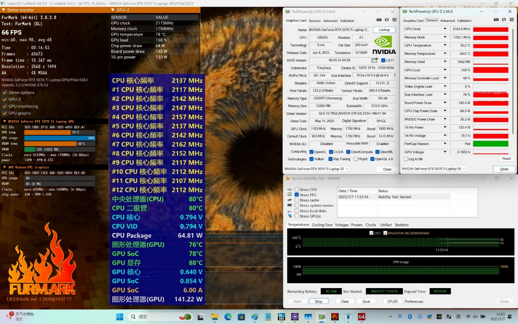Switch to FurMark via its flame taskbar icon
Viewport: 518px width, 324px height.
(x=335, y=317)
